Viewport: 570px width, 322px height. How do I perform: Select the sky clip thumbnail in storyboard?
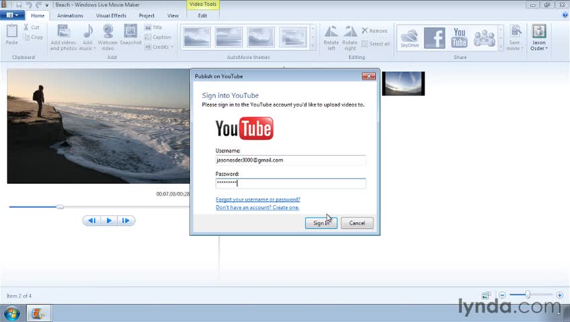coord(403,83)
